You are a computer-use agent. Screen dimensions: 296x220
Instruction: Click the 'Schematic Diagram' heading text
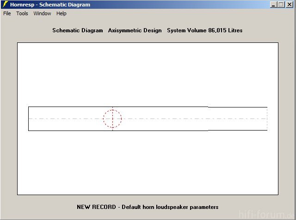coord(78,30)
